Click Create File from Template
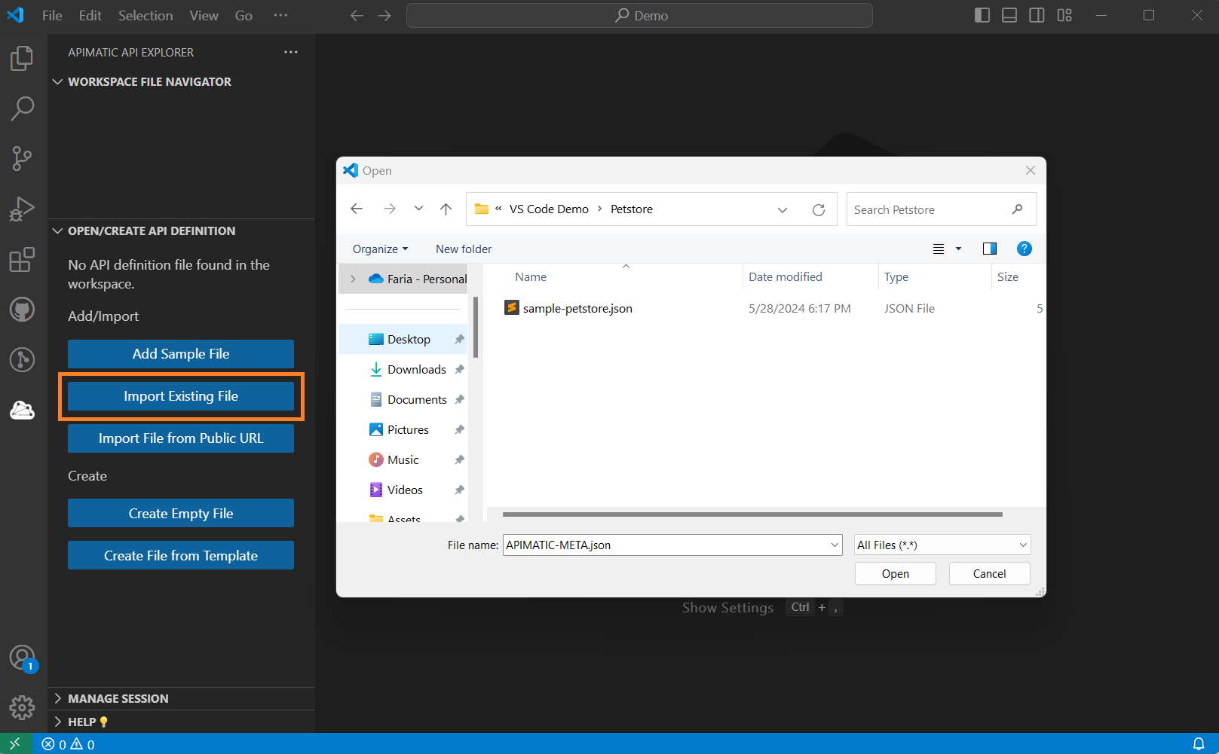 (181, 556)
